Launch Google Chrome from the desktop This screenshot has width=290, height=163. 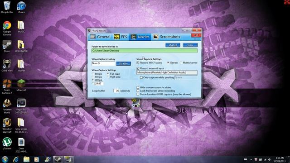coord(7,28)
